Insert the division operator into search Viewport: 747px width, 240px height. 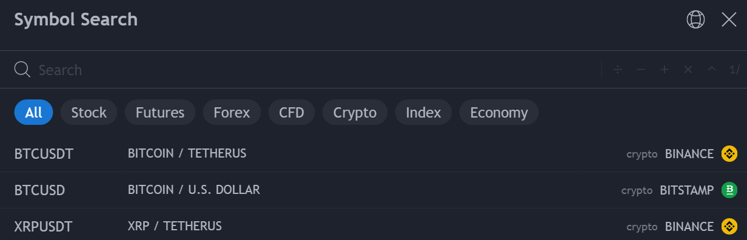pyautogui.click(x=617, y=70)
